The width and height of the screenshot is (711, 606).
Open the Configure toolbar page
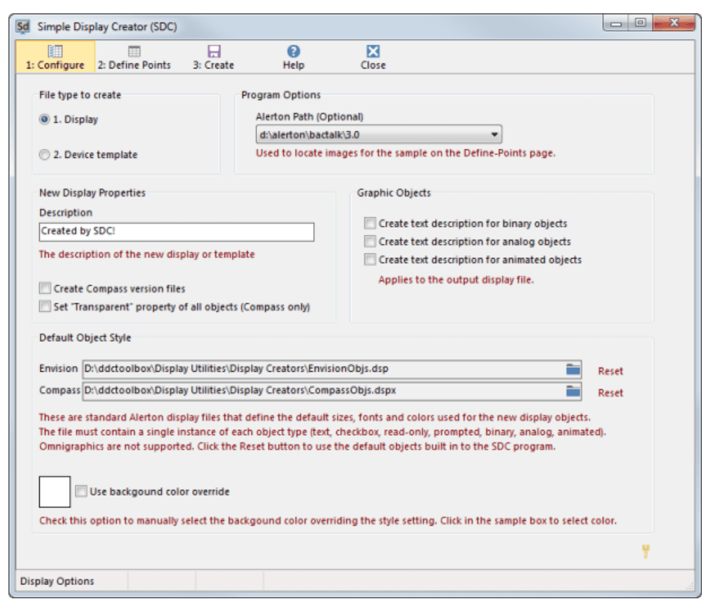55,57
